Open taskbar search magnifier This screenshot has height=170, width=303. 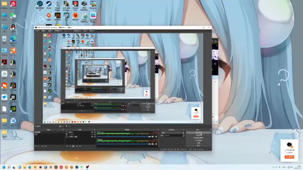(9, 167)
